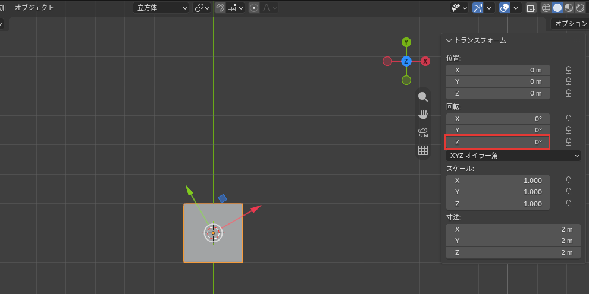The image size is (589, 294).
Task: Open the gizmo settings dropdown arrow
Action: [x=490, y=8]
